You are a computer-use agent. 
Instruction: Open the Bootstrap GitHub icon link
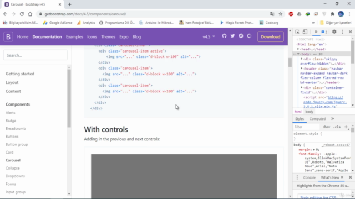coord(224,36)
